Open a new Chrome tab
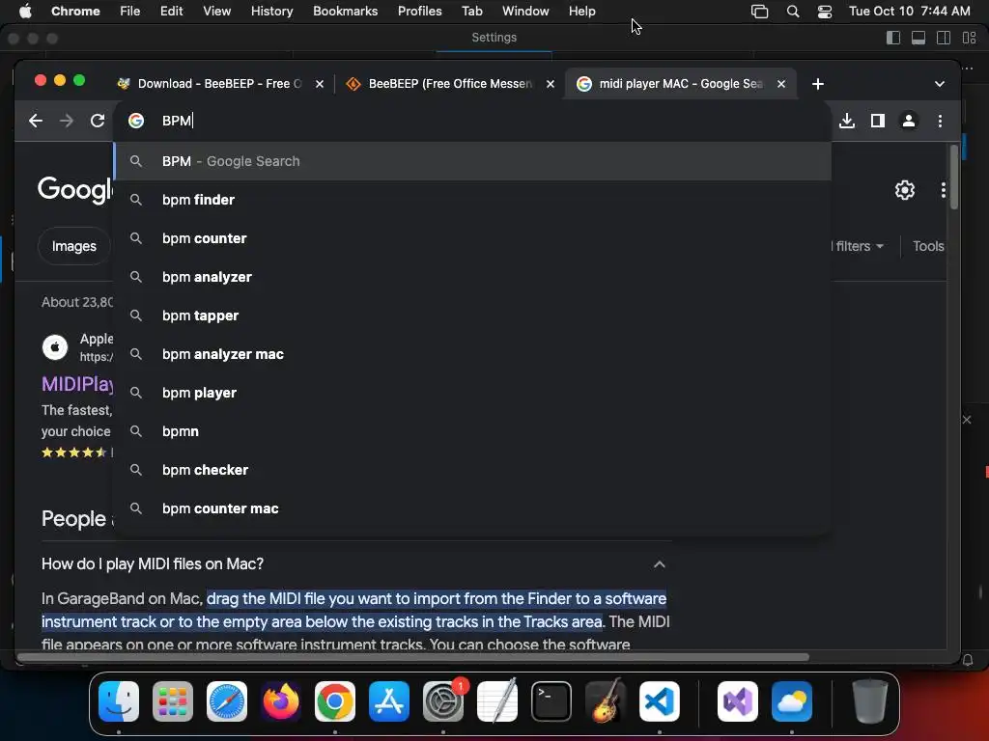989x741 pixels. (x=817, y=84)
